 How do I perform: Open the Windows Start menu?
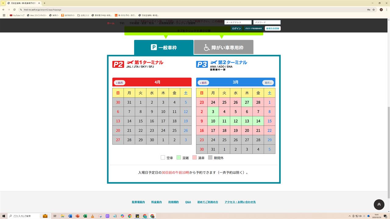pos(4,216)
